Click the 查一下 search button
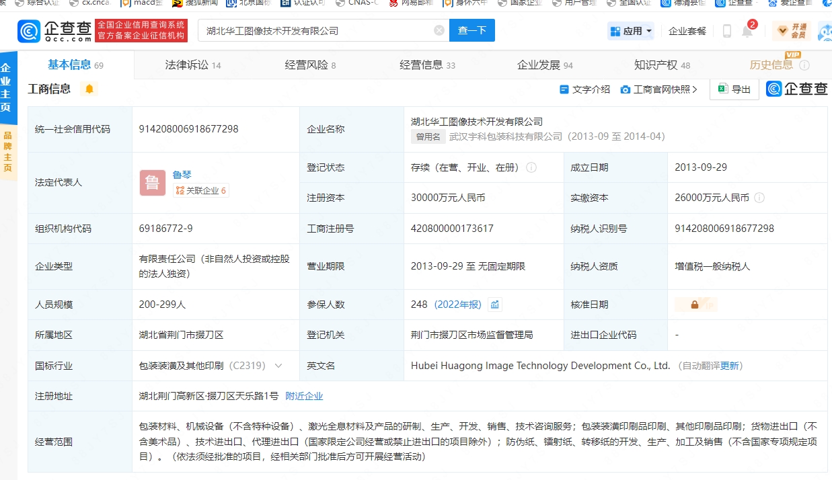 (x=472, y=30)
